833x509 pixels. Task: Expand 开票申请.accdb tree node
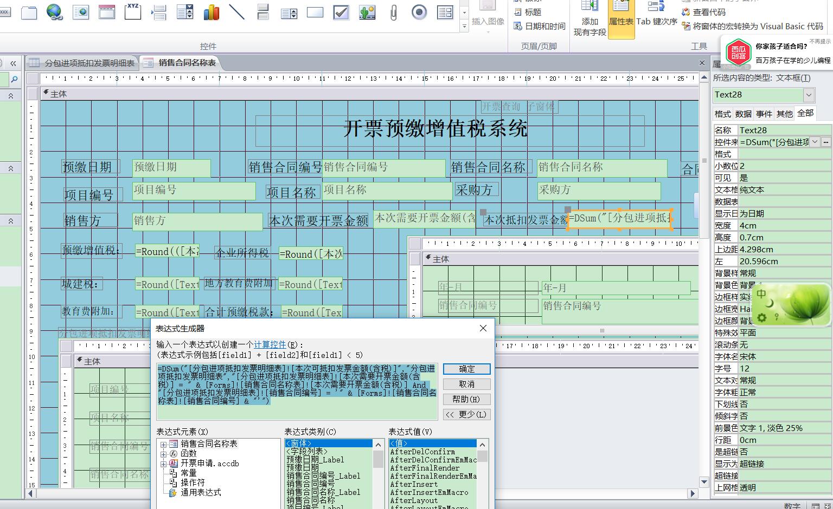pyautogui.click(x=163, y=464)
